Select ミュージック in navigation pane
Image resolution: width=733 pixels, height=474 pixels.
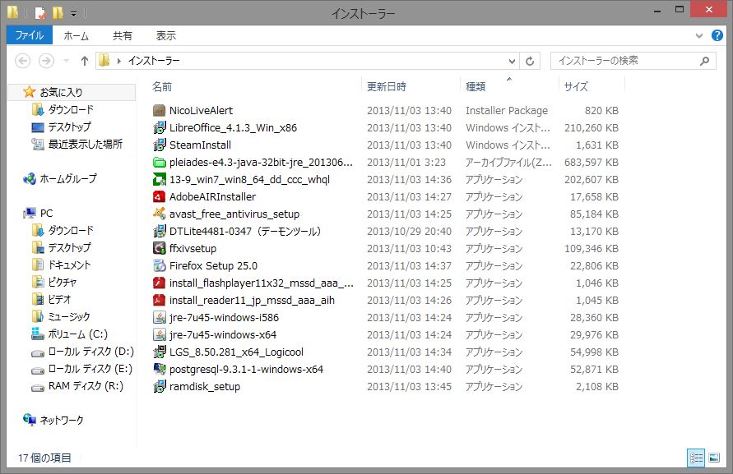[x=69, y=317]
